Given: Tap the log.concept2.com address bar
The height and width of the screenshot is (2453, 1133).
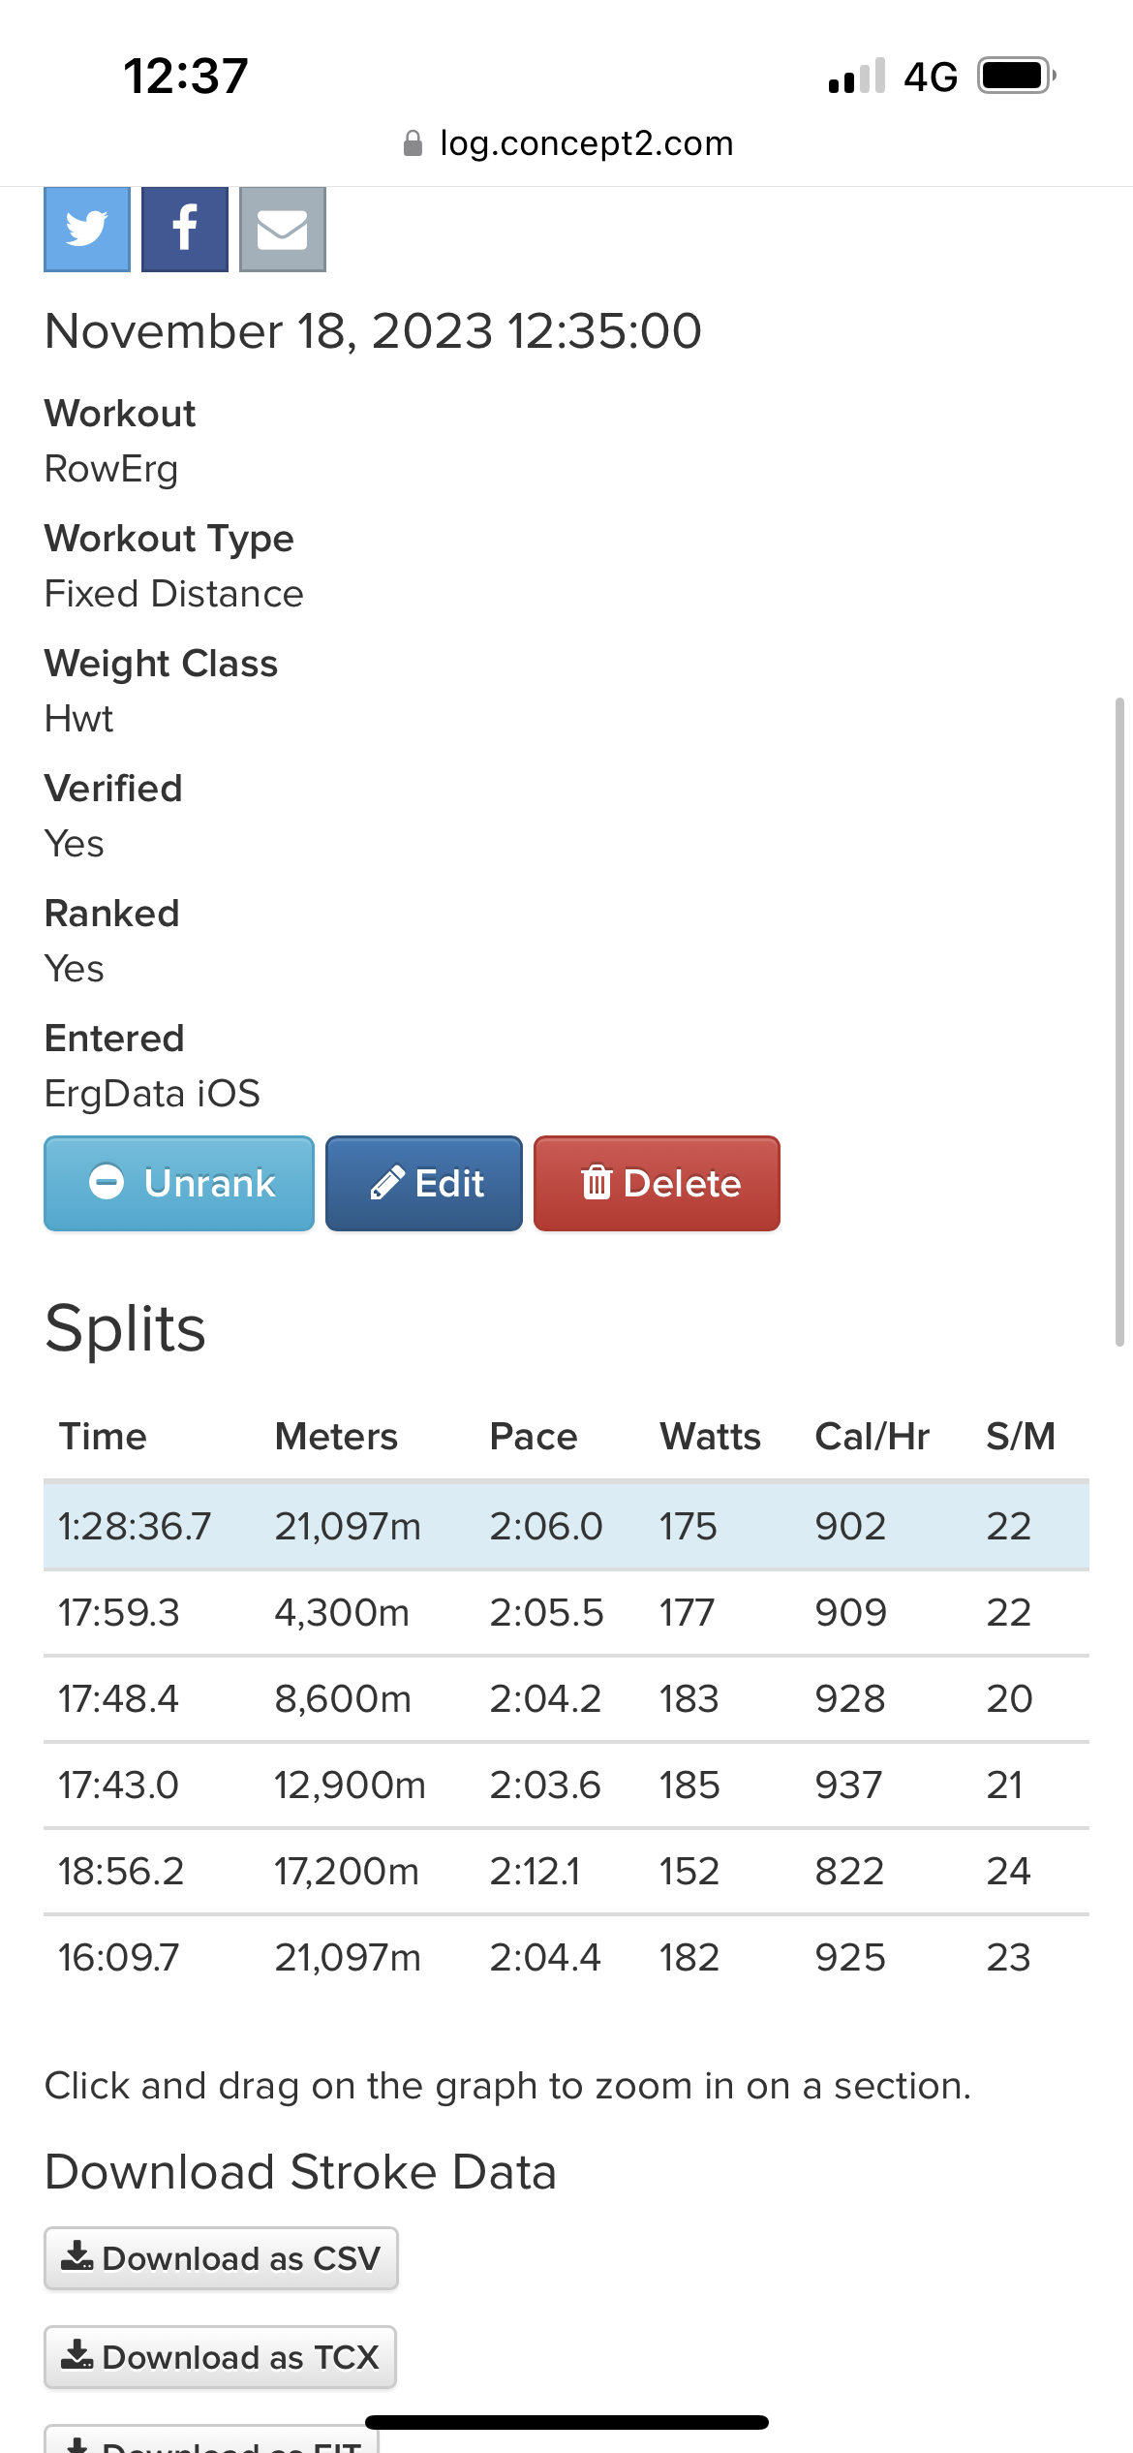Looking at the screenshot, I should click(x=567, y=143).
